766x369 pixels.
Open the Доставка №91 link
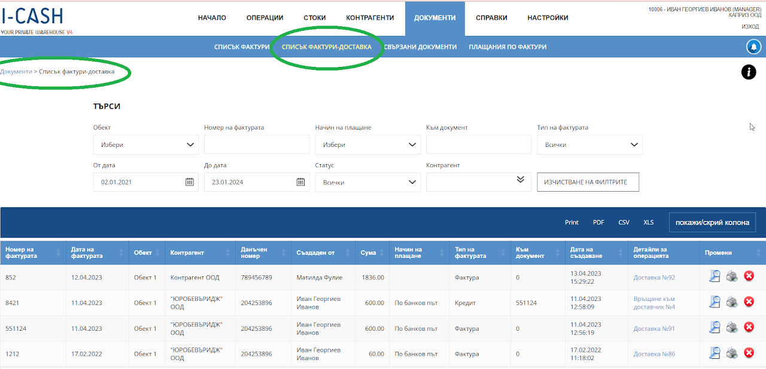tap(654, 328)
